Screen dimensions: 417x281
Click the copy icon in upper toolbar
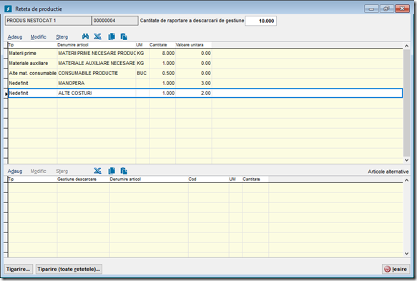[112, 36]
